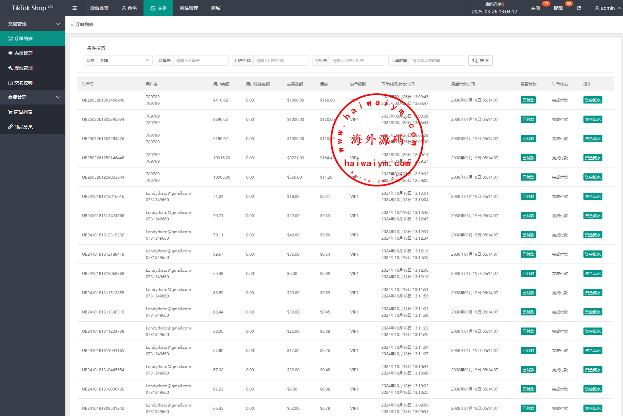Click the refresh icon in top bar
Screen dimensions: 623x416
tap(579, 8)
